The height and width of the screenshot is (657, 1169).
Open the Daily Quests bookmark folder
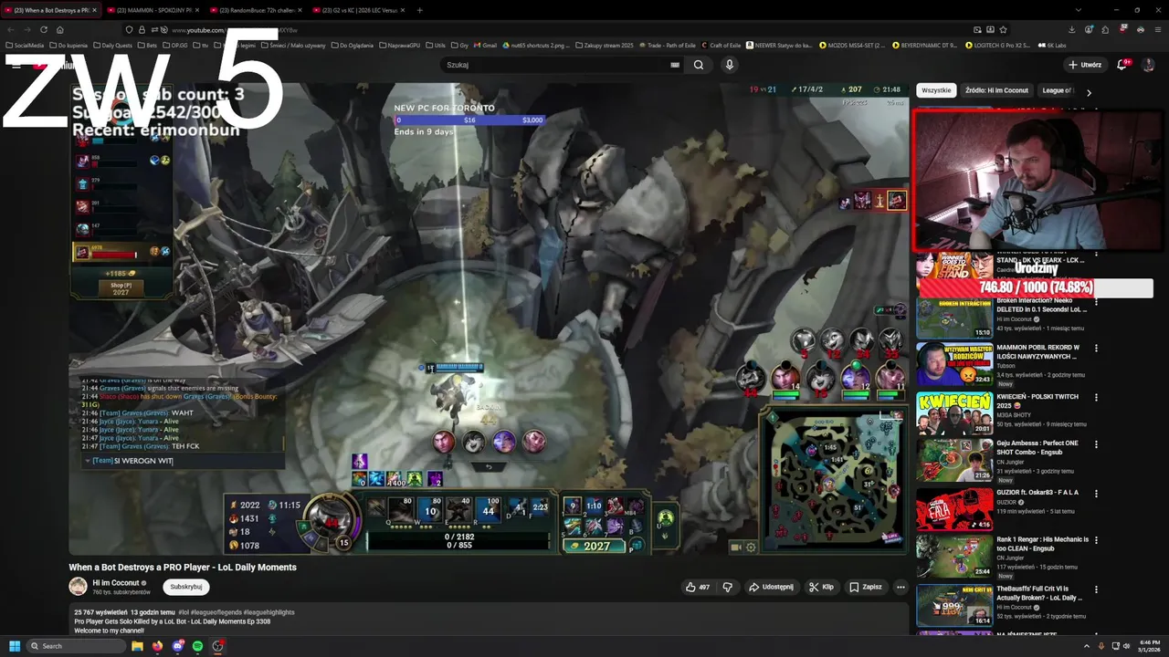pyautogui.click(x=113, y=45)
